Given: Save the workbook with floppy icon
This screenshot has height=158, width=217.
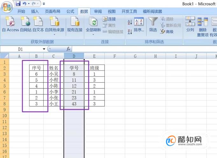Looking at the screenshot, I should click(x=18, y=4).
